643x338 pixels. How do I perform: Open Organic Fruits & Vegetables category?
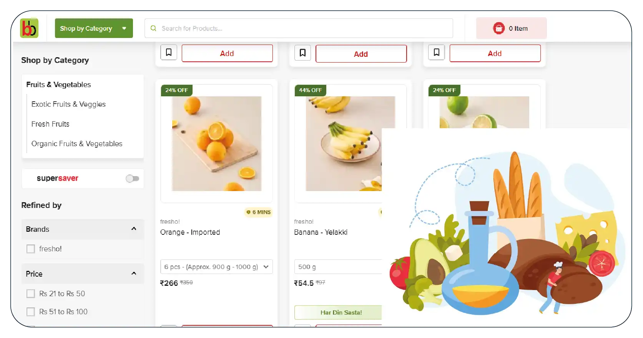pos(77,144)
